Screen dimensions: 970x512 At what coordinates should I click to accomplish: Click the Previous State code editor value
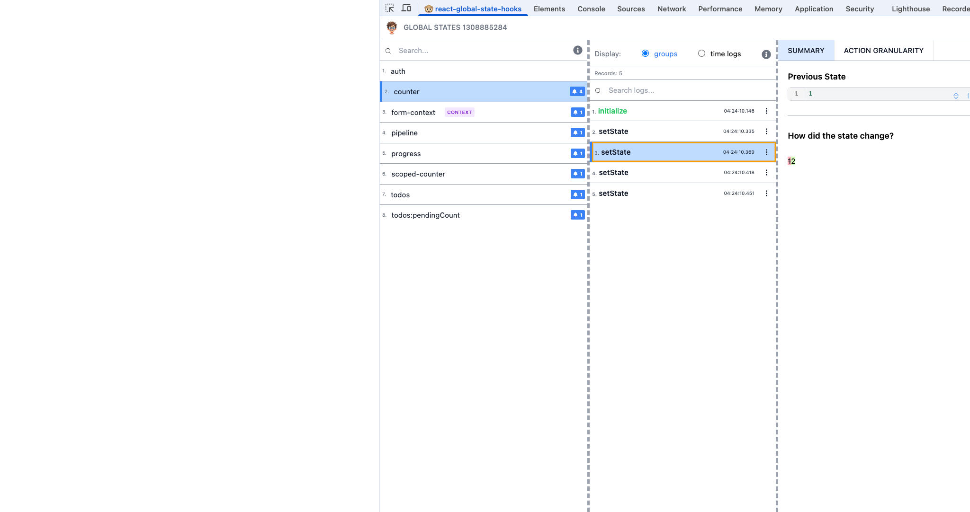[810, 94]
